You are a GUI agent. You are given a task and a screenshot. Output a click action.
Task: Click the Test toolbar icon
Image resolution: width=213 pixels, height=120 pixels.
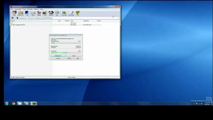click(27, 13)
